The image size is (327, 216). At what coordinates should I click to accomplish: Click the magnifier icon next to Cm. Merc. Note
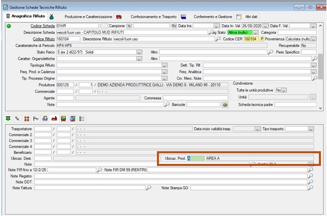click(313, 78)
